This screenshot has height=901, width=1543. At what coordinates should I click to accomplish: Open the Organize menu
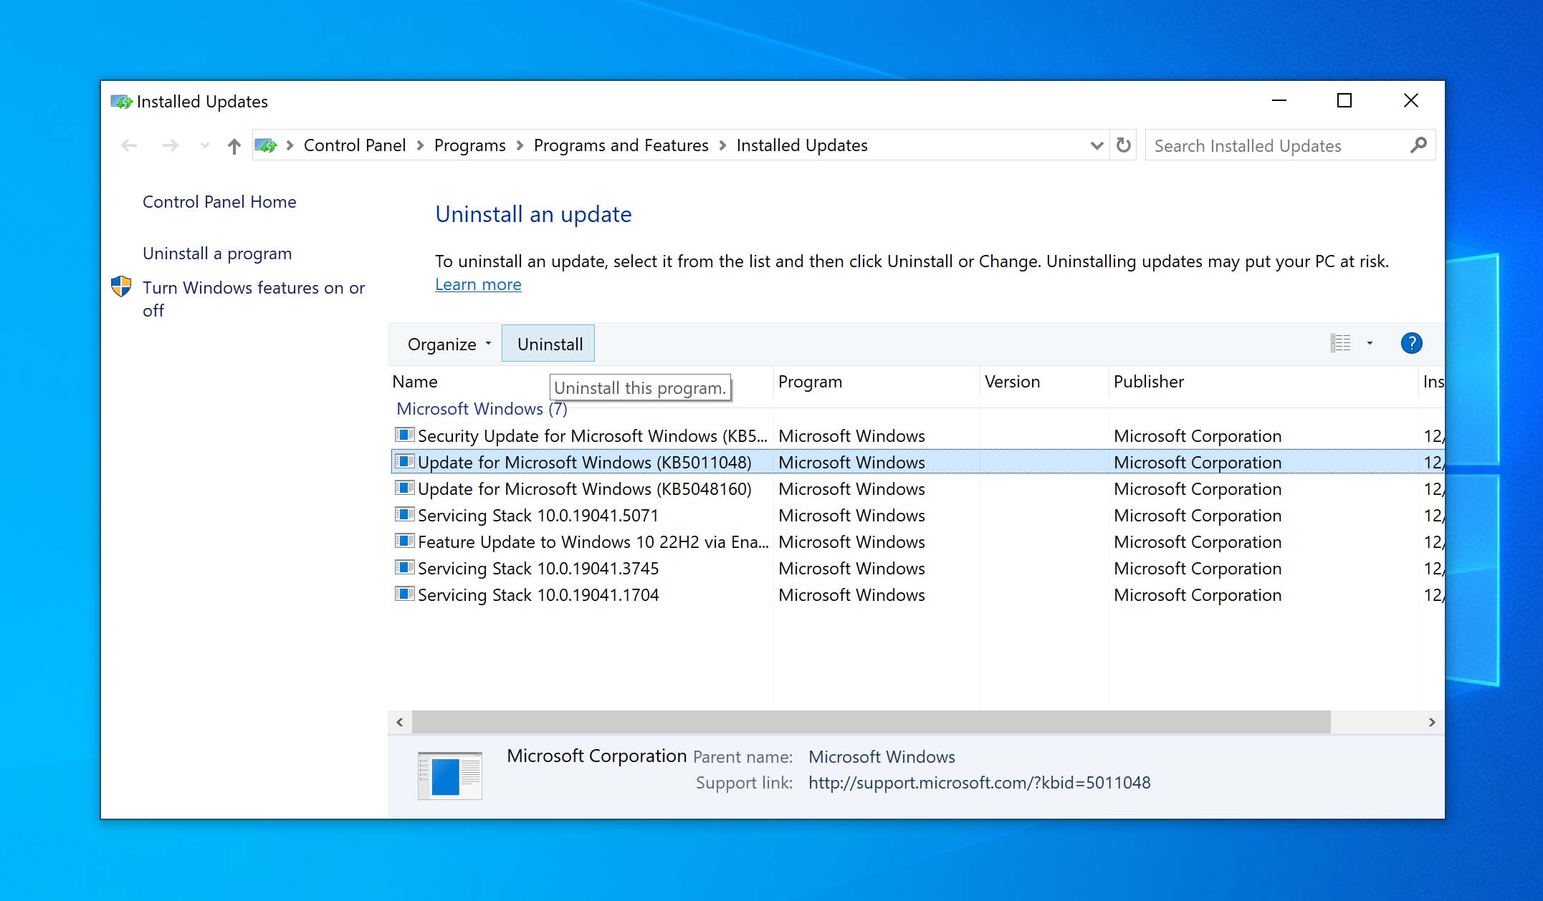(449, 344)
